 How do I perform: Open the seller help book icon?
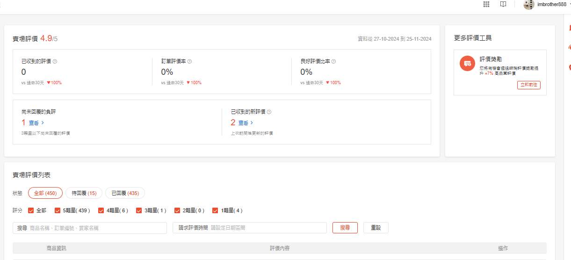pyautogui.click(x=503, y=4)
